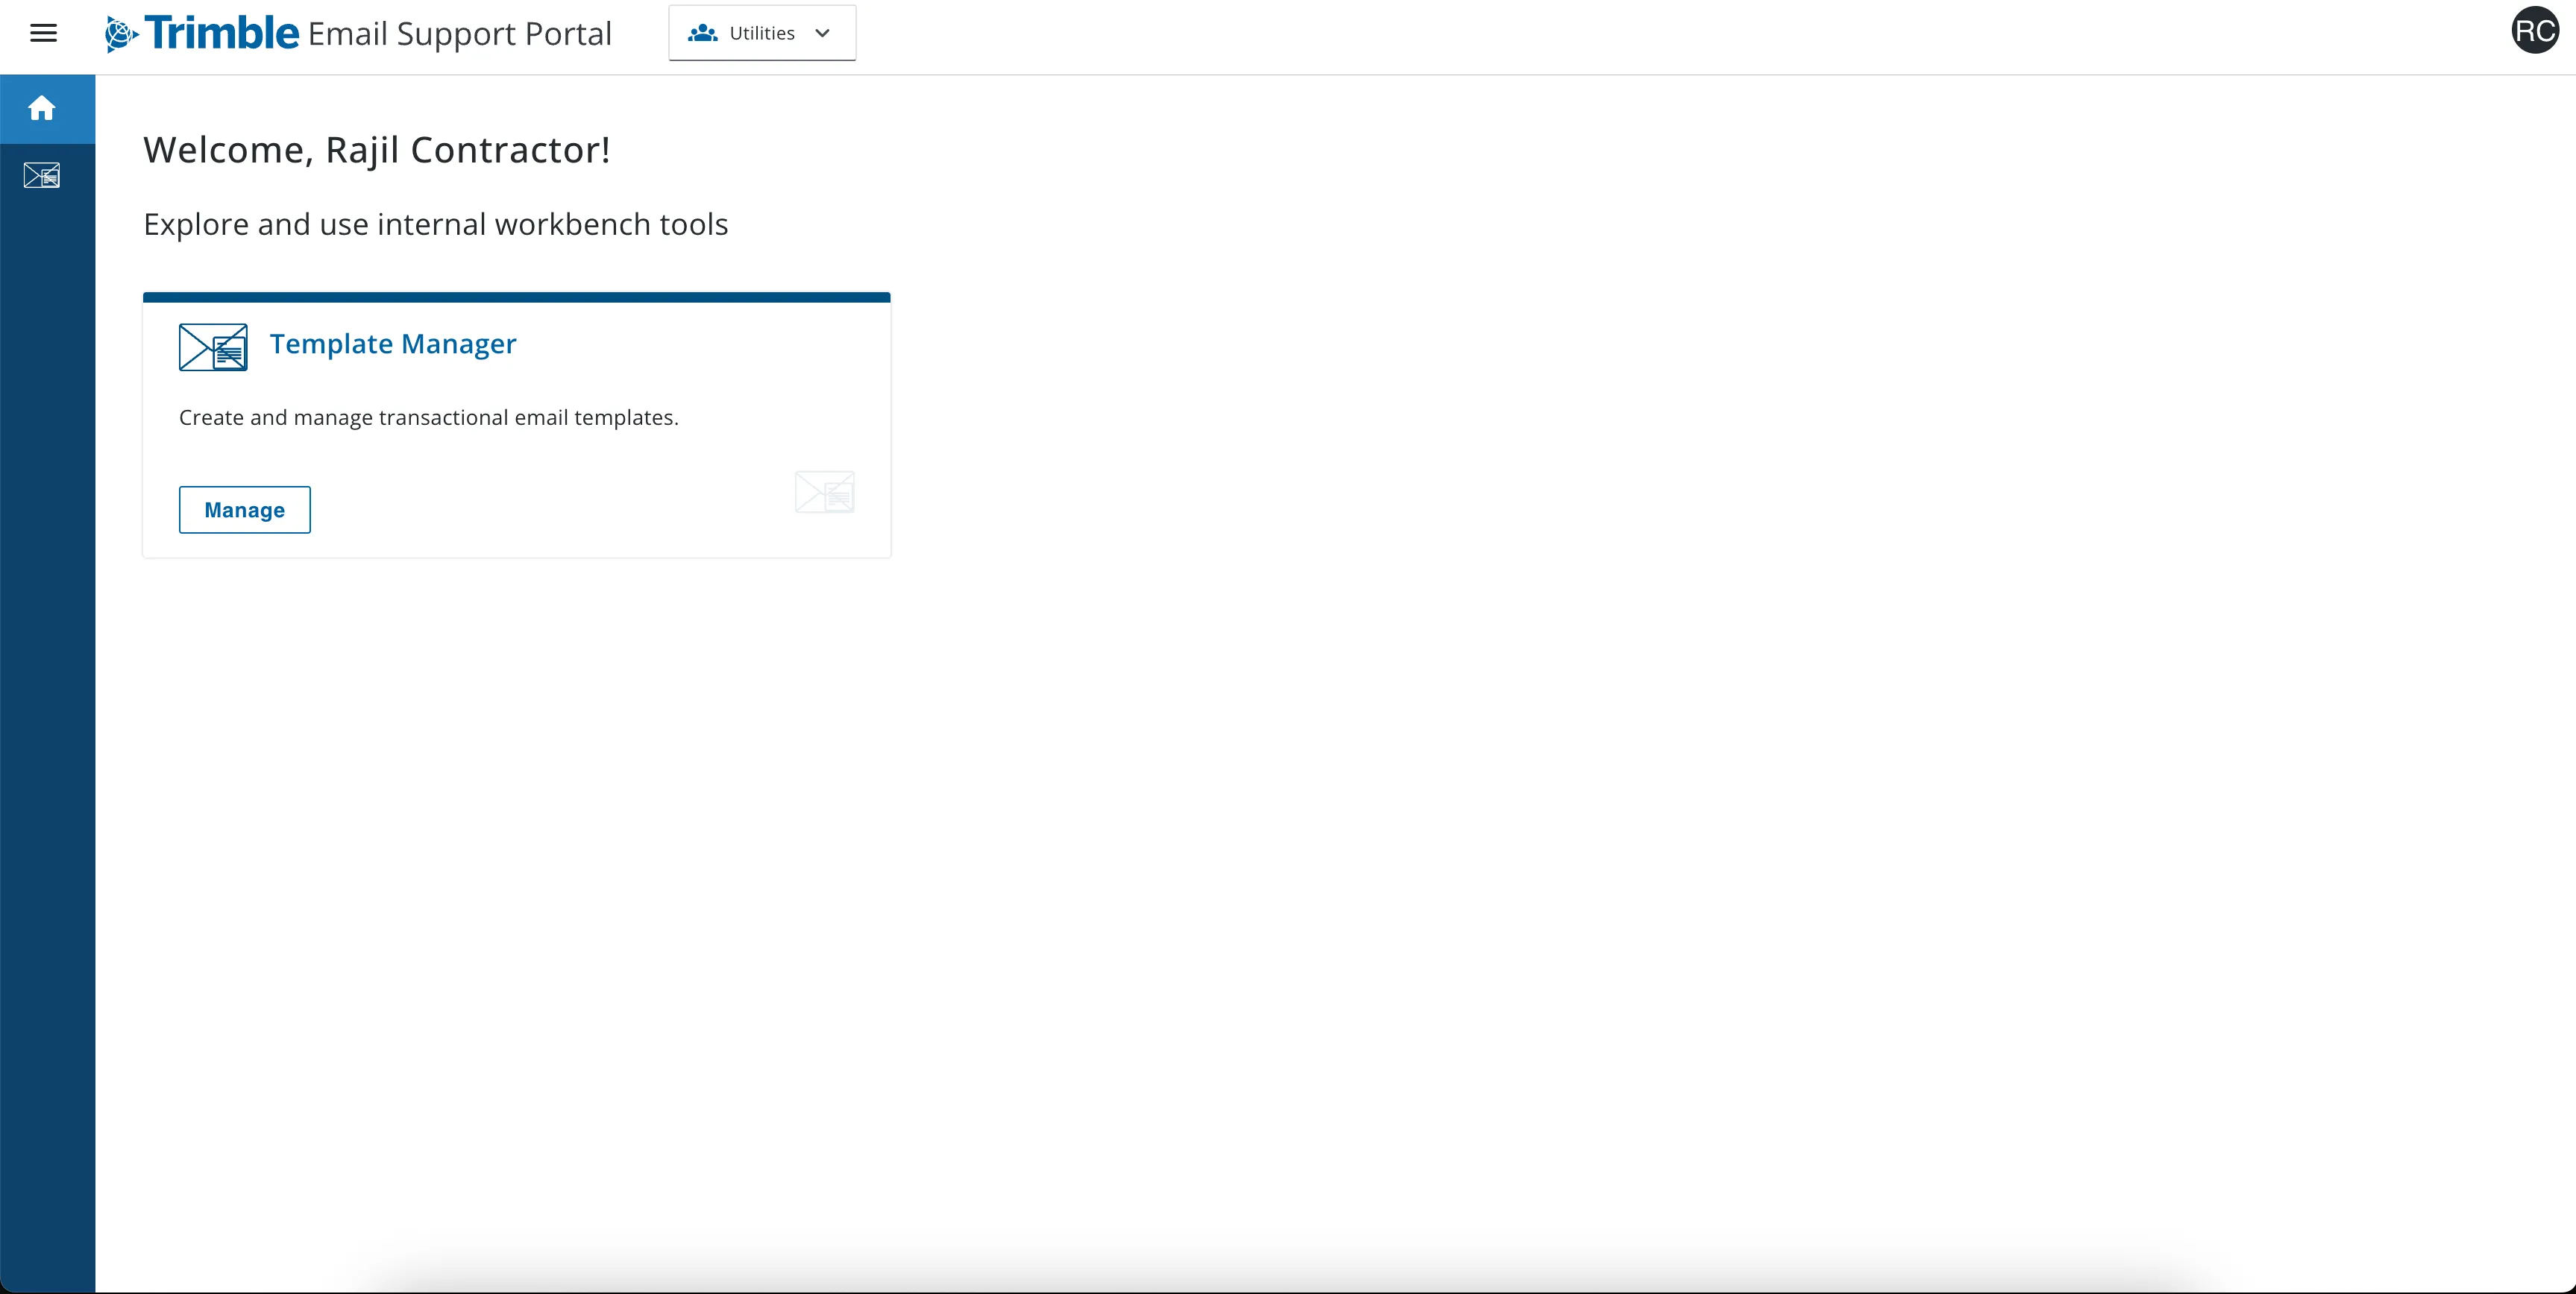Open the hamburger navigation menu

pyautogui.click(x=43, y=33)
